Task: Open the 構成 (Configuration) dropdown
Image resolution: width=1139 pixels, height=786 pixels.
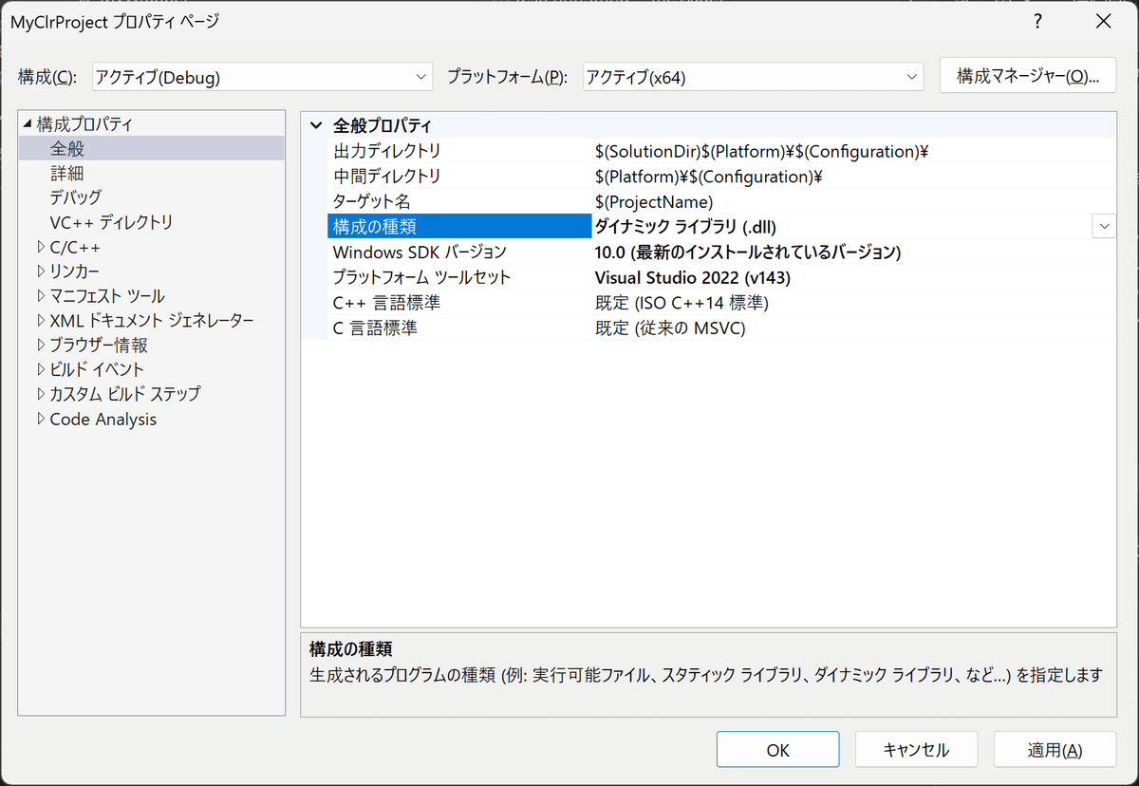Action: [x=420, y=76]
